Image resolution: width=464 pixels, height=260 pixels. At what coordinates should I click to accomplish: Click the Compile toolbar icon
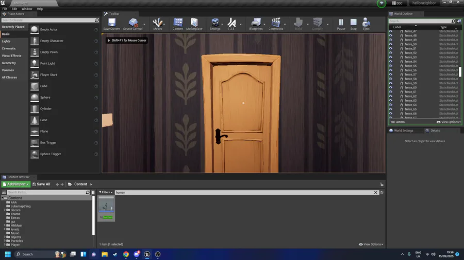pos(318,23)
